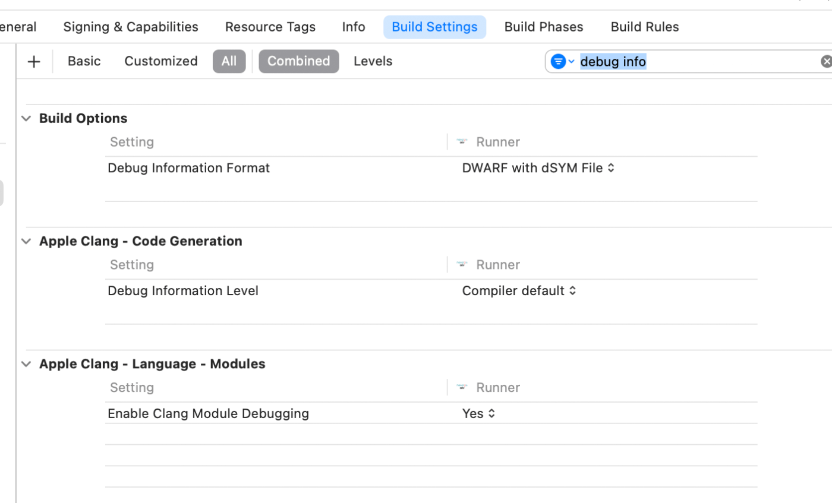Switch to Levels view mode
Image resolution: width=832 pixels, height=503 pixels.
coord(373,61)
